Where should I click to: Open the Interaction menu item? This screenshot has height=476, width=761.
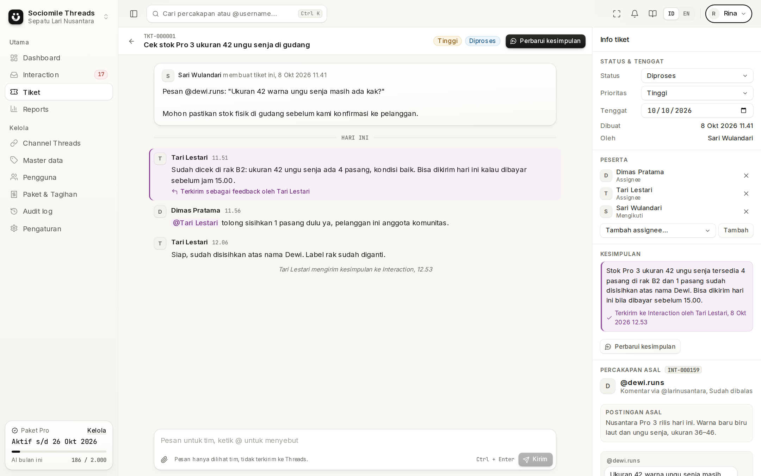click(59, 75)
